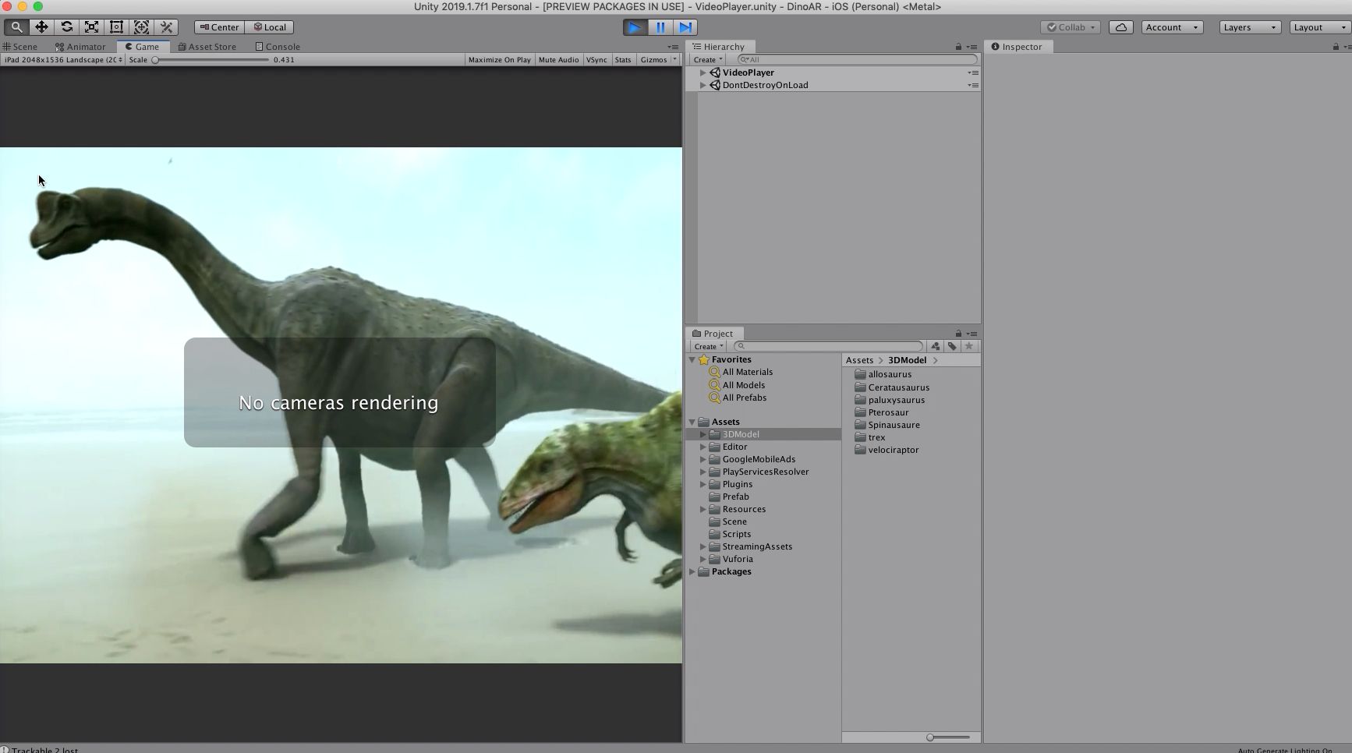Adjust the Game view Scale slider
The image size is (1352, 753).
[x=156, y=60]
